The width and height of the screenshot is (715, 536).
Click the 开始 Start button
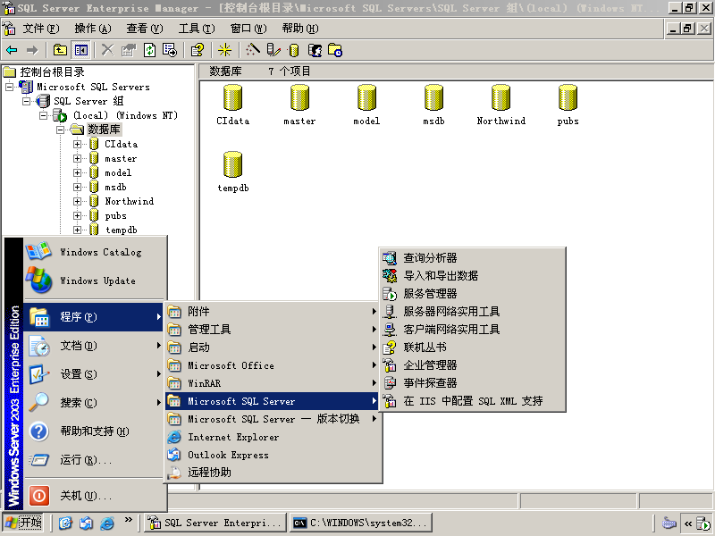pos(24,523)
